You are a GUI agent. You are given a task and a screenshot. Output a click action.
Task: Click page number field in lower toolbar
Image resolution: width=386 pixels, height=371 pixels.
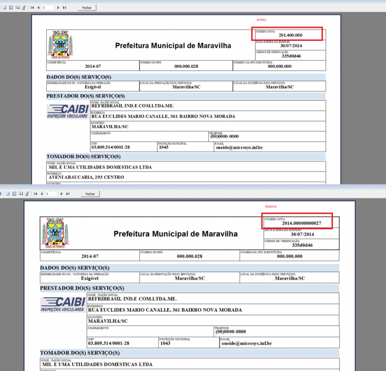pos(51,194)
